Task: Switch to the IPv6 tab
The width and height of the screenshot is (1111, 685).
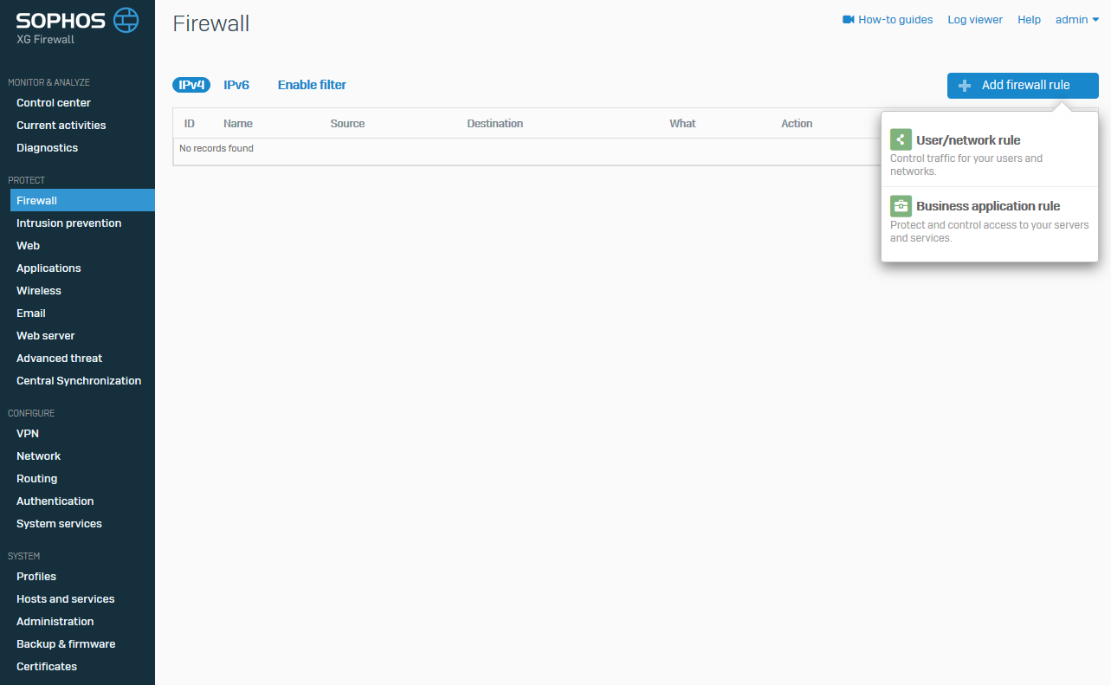Action: pyautogui.click(x=236, y=85)
